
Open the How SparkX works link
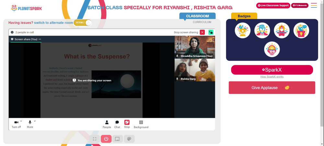272,77
